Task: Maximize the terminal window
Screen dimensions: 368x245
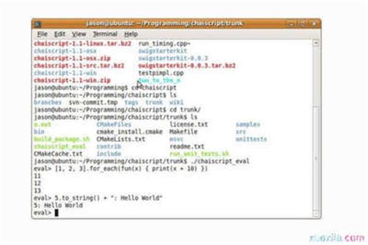Action: (x=302, y=24)
